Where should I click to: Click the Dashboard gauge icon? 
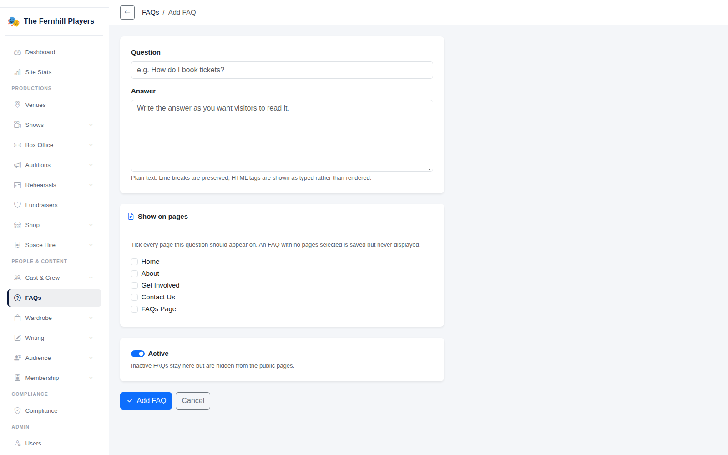click(17, 52)
